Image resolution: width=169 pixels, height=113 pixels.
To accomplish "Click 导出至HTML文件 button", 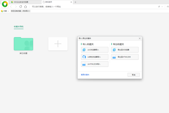I will (x=125, y=57).
